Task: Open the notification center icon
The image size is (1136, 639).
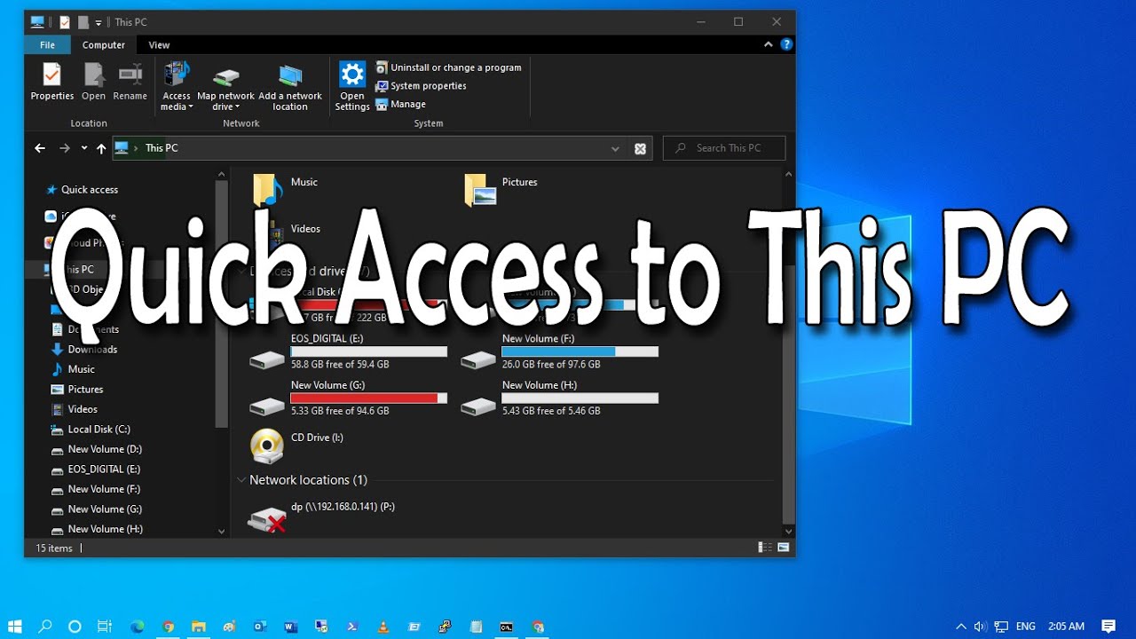Action: (x=1108, y=627)
